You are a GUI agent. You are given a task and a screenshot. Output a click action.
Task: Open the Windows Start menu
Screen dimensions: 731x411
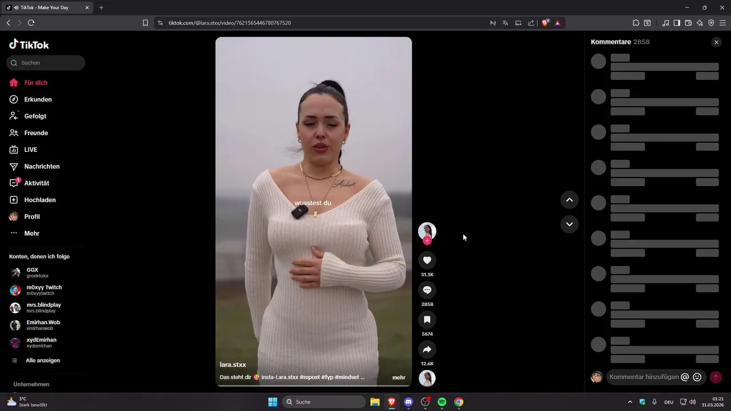coord(273,402)
